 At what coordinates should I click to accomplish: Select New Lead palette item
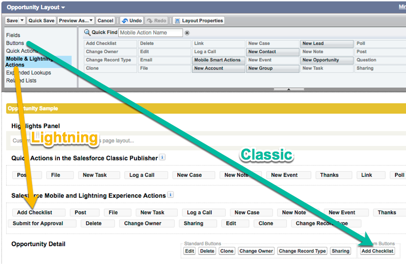327,44
